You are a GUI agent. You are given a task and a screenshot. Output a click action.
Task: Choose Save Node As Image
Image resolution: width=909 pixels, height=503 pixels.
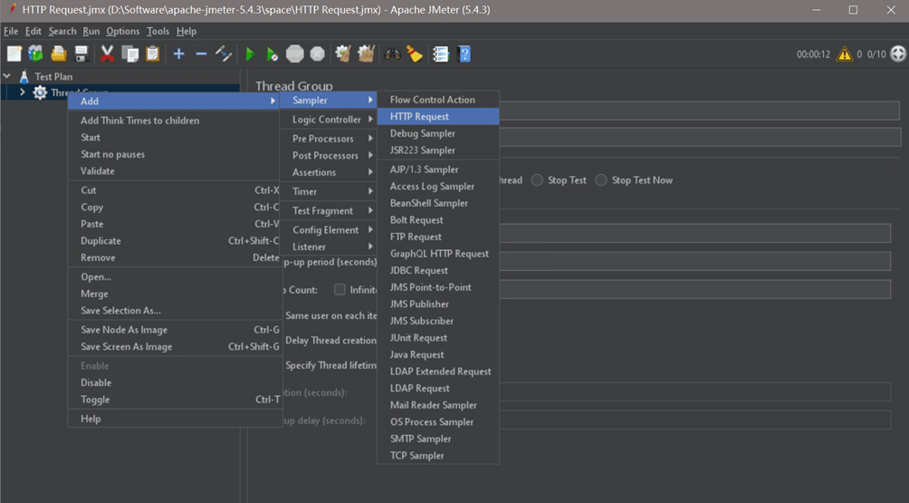(x=174, y=330)
